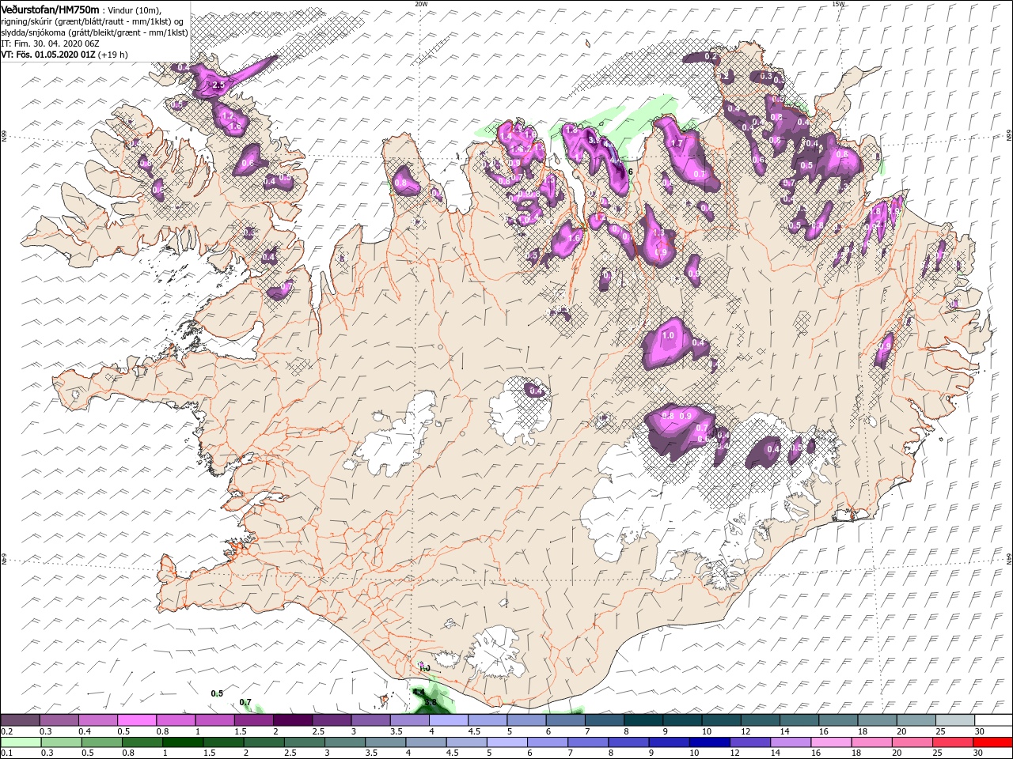Select the 4.5 swatch in the upper snow legend
This screenshot has width=1013, height=759.
(x=487, y=720)
